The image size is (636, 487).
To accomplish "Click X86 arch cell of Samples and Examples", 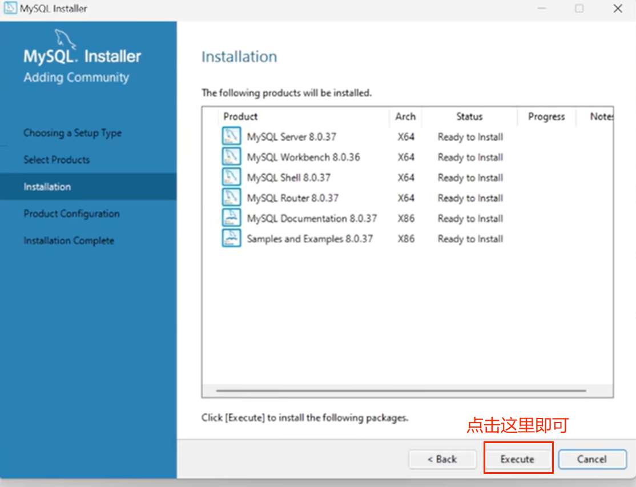I will [x=406, y=239].
